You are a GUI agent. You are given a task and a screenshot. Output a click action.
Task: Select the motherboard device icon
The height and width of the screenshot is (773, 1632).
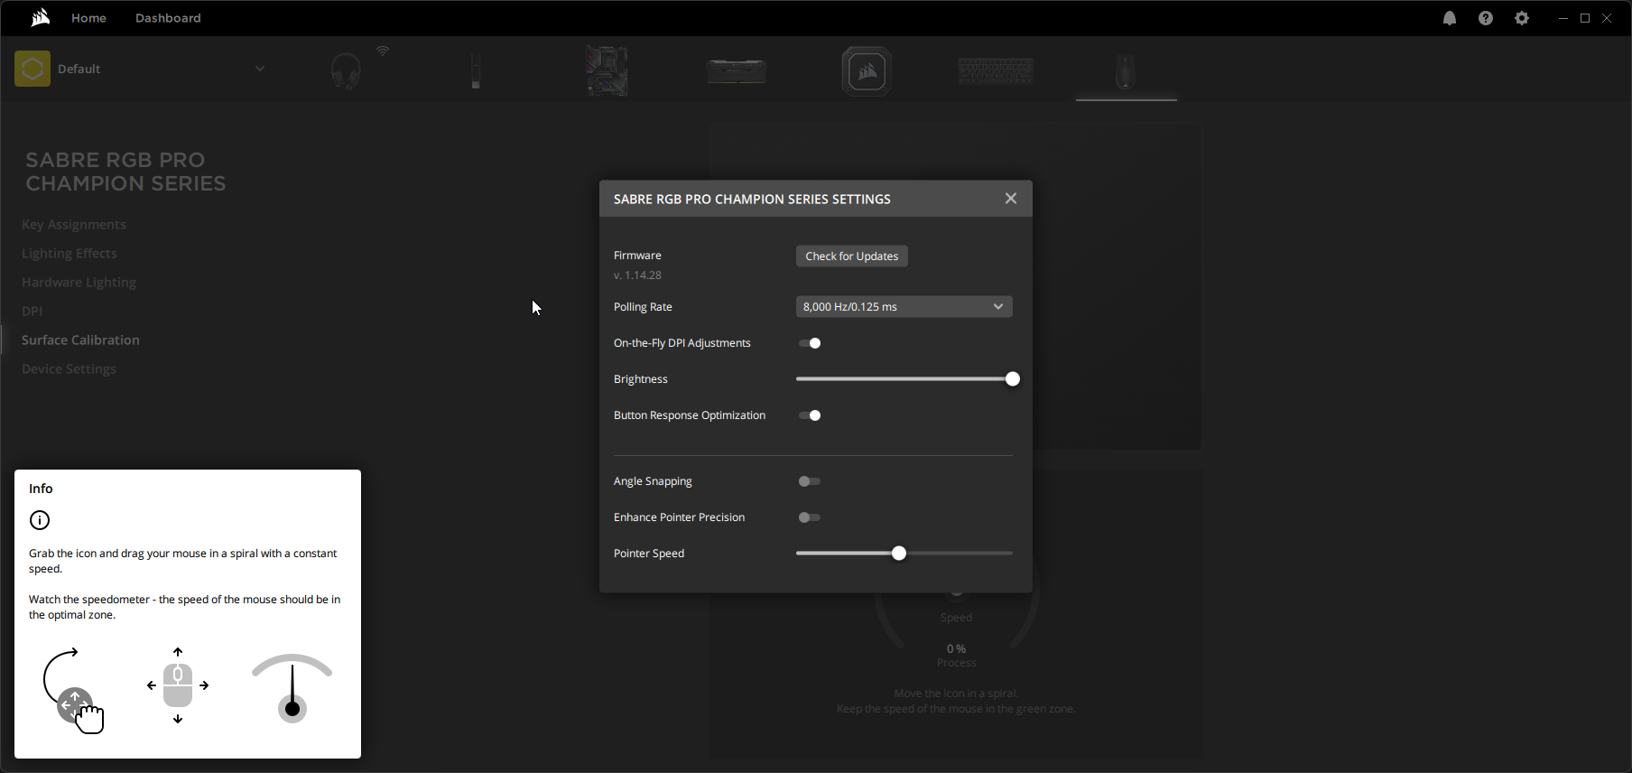pyautogui.click(x=607, y=70)
